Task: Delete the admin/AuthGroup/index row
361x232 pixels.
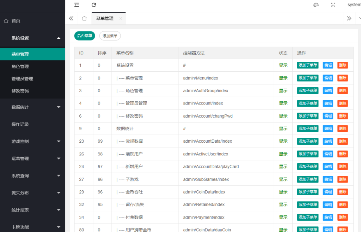Action: 342,91
